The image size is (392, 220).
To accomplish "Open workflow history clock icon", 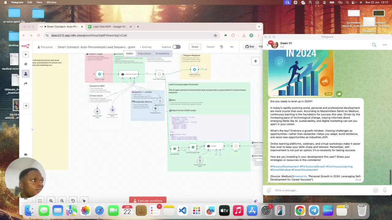I will (x=221, y=47).
